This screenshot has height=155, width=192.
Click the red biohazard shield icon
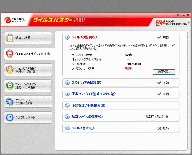(x=10, y=54)
